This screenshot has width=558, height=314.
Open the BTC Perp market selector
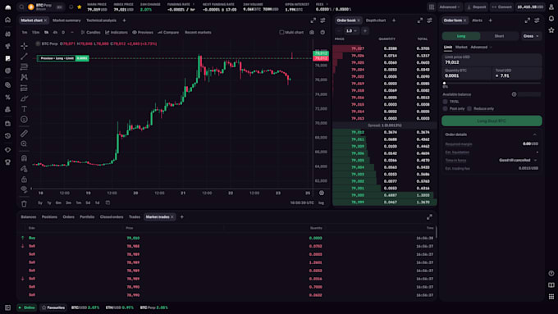(x=45, y=7)
